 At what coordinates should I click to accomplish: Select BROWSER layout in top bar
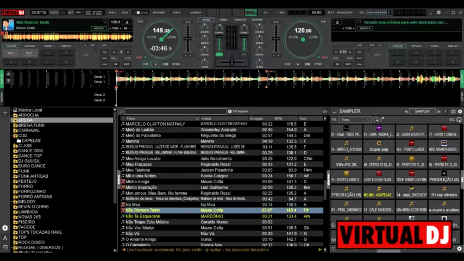159,13
